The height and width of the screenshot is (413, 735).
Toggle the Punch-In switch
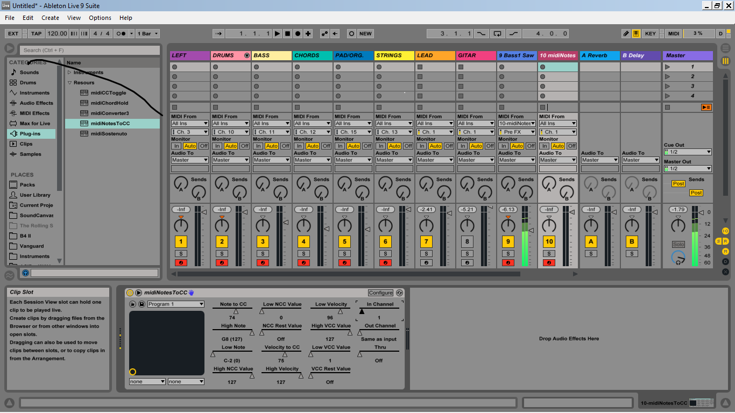480,33
